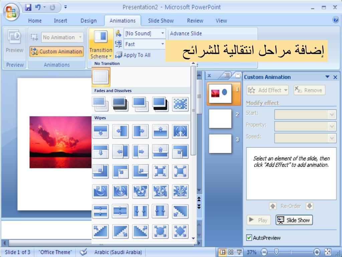
Task: Switch to Slide Sorter view icon
Action: (231, 252)
